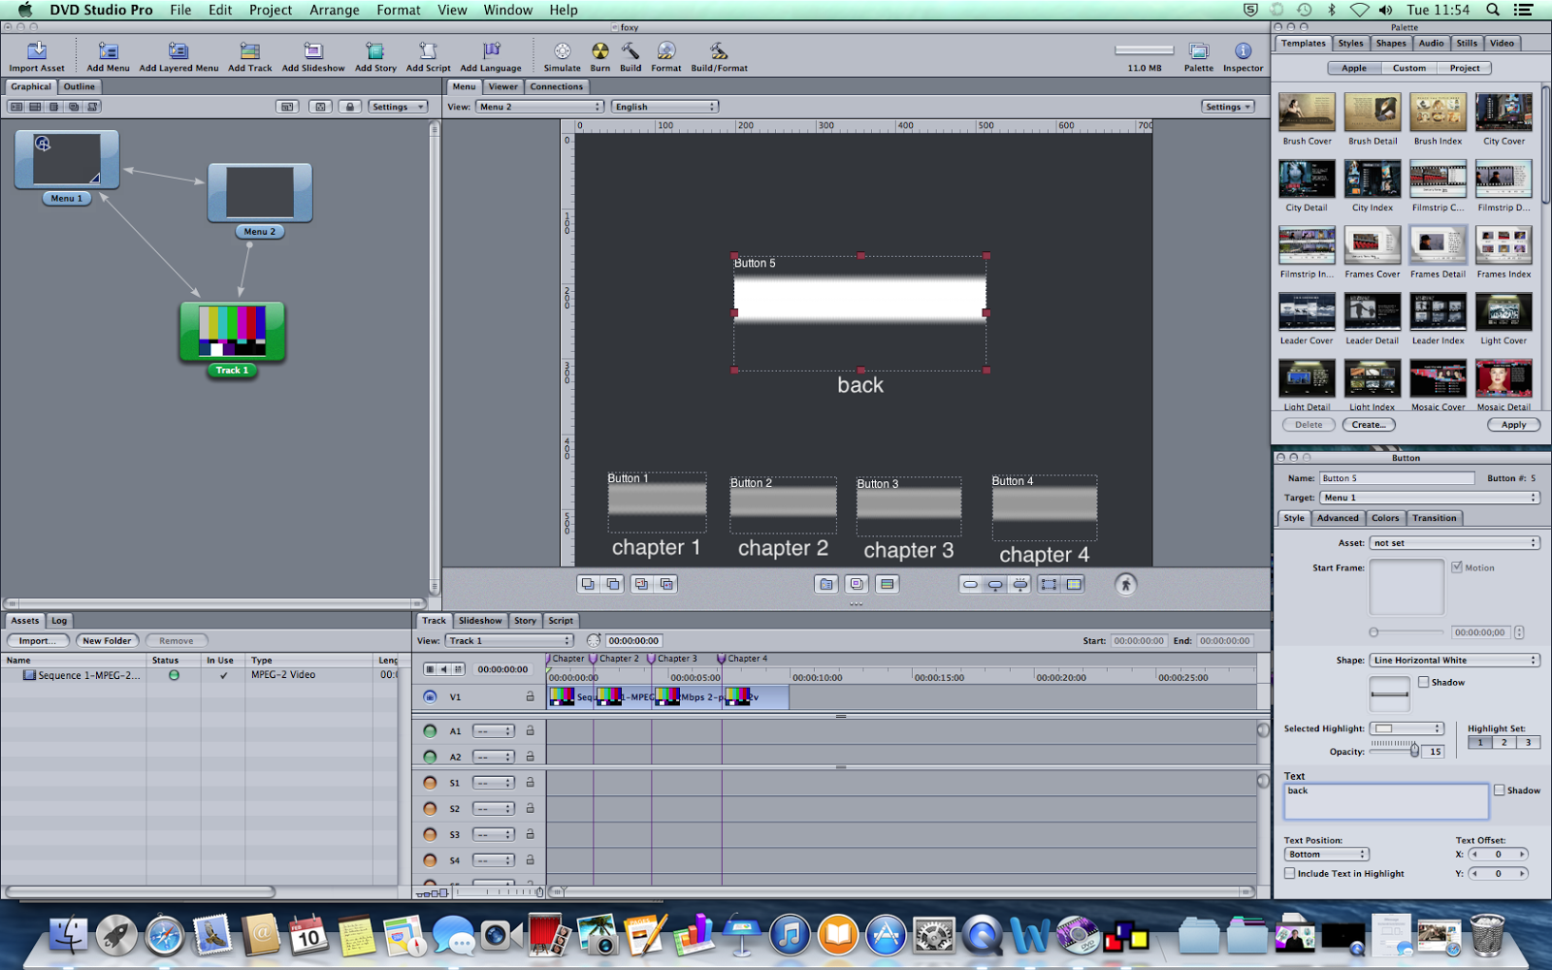Image resolution: width=1552 pixels, height=970 pixels.
Task: Check Include Text in Highlight
Action: [1289, 873]
